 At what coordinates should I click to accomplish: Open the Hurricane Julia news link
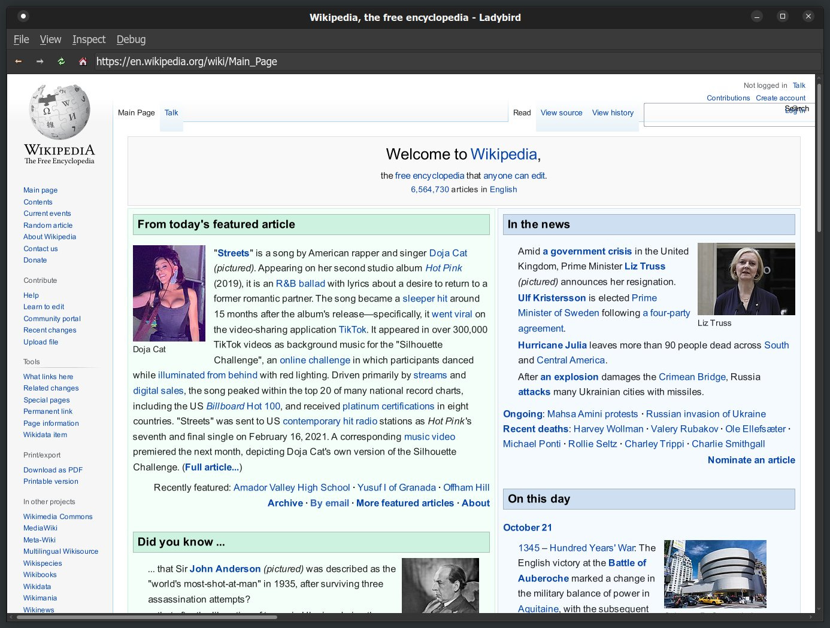point(552,345)
